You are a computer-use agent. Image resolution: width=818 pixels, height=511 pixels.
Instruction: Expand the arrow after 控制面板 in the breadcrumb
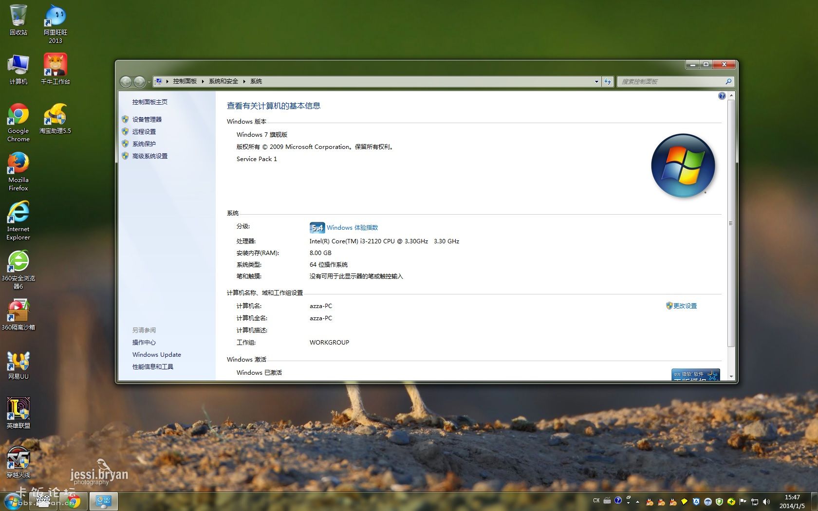tap(203, 81)
